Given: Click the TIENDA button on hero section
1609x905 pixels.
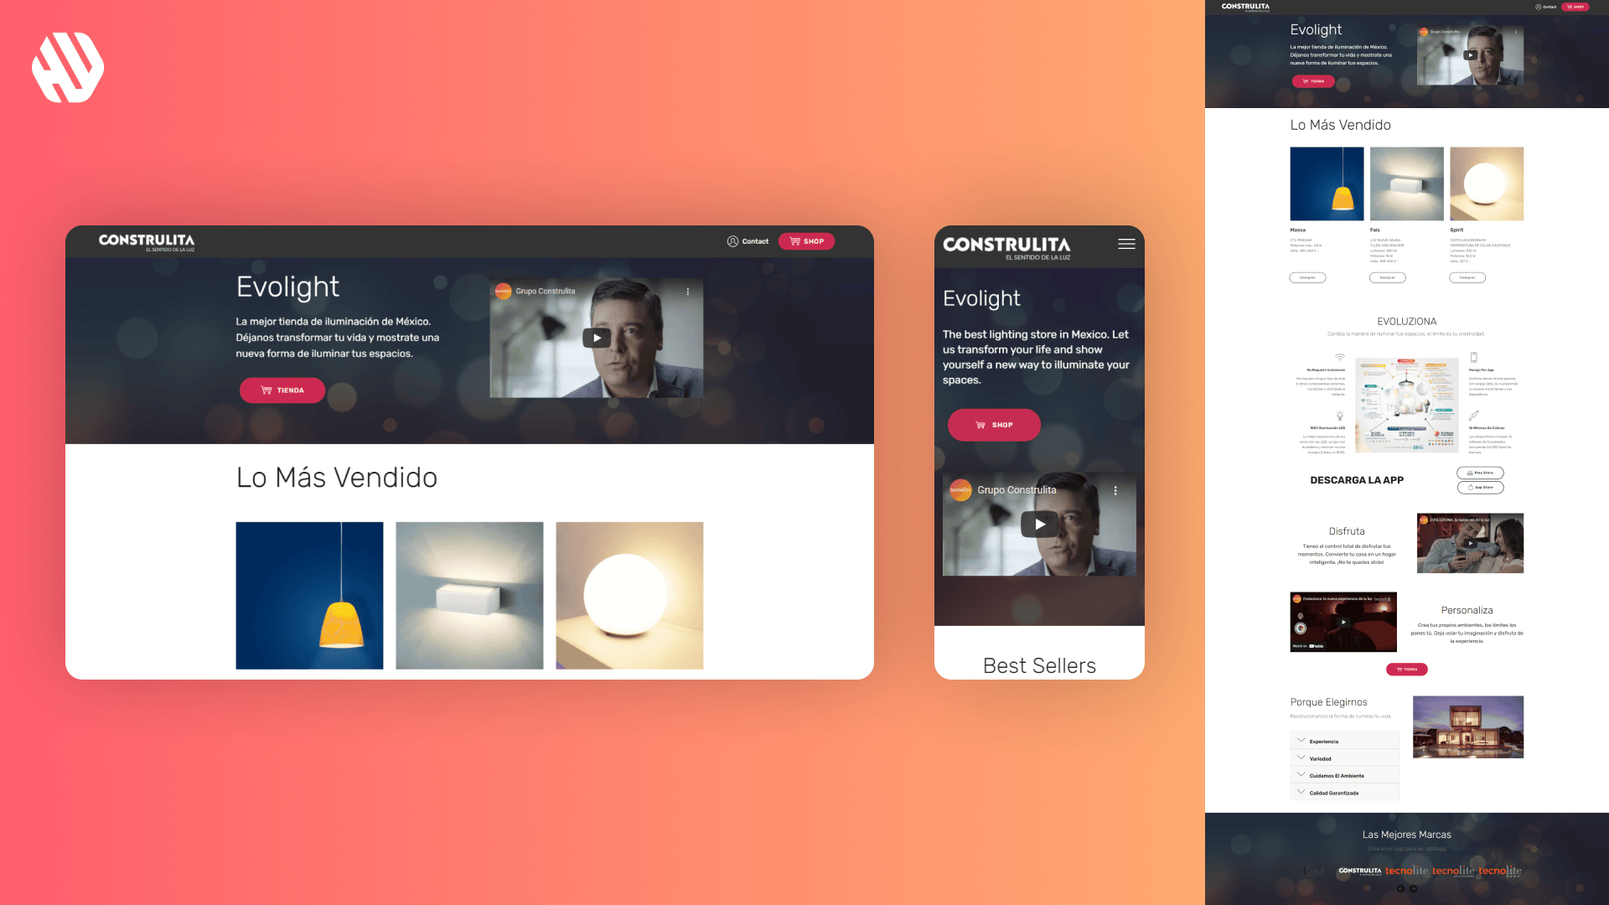Looking at the screenshot, I should [x=282, y=389].
